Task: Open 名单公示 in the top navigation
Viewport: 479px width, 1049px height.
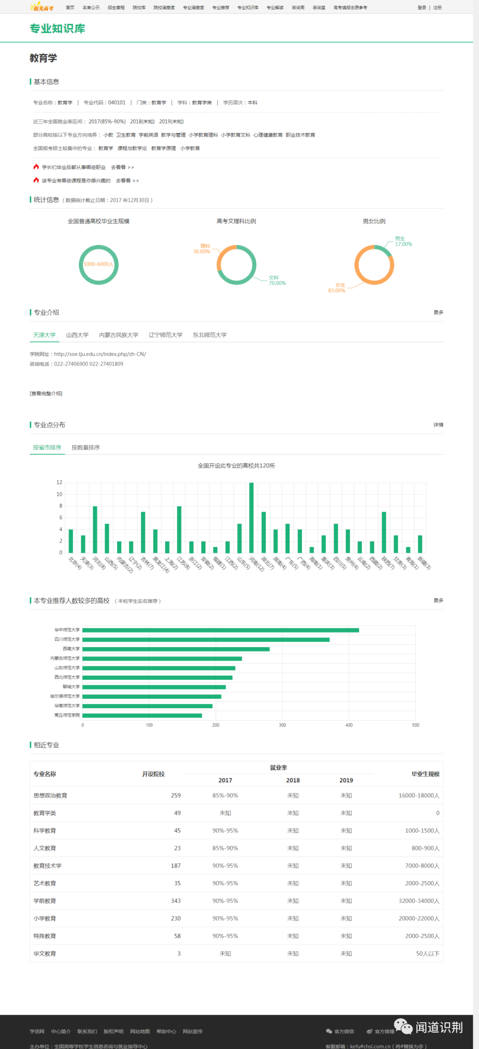Action: click(91, 8)
